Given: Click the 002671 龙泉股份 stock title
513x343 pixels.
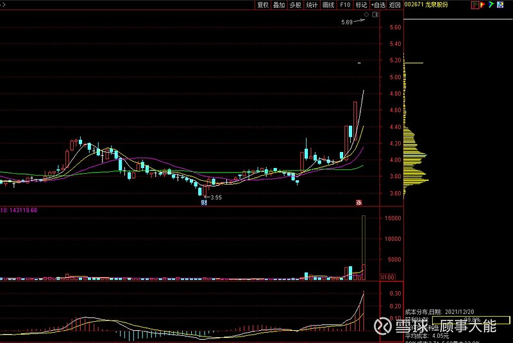Looking at the screenshot, I should tap(425, 4).
